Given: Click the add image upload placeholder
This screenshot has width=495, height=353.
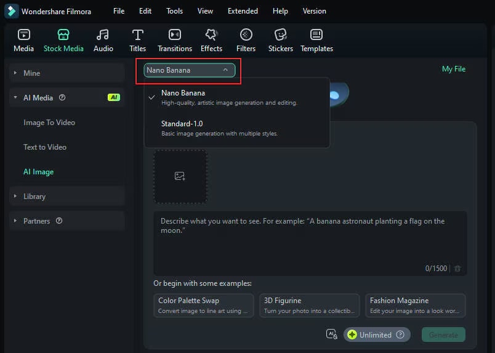Looking at the screenshot, I should click(x=180, y=176).
